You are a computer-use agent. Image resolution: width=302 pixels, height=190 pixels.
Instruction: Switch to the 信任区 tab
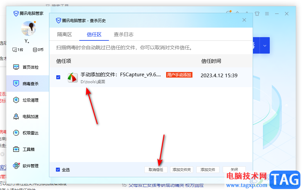94,35
